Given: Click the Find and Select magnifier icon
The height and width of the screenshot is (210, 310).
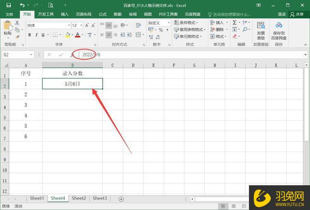Looking at the screenshot, I should click(x=245, y=30).
